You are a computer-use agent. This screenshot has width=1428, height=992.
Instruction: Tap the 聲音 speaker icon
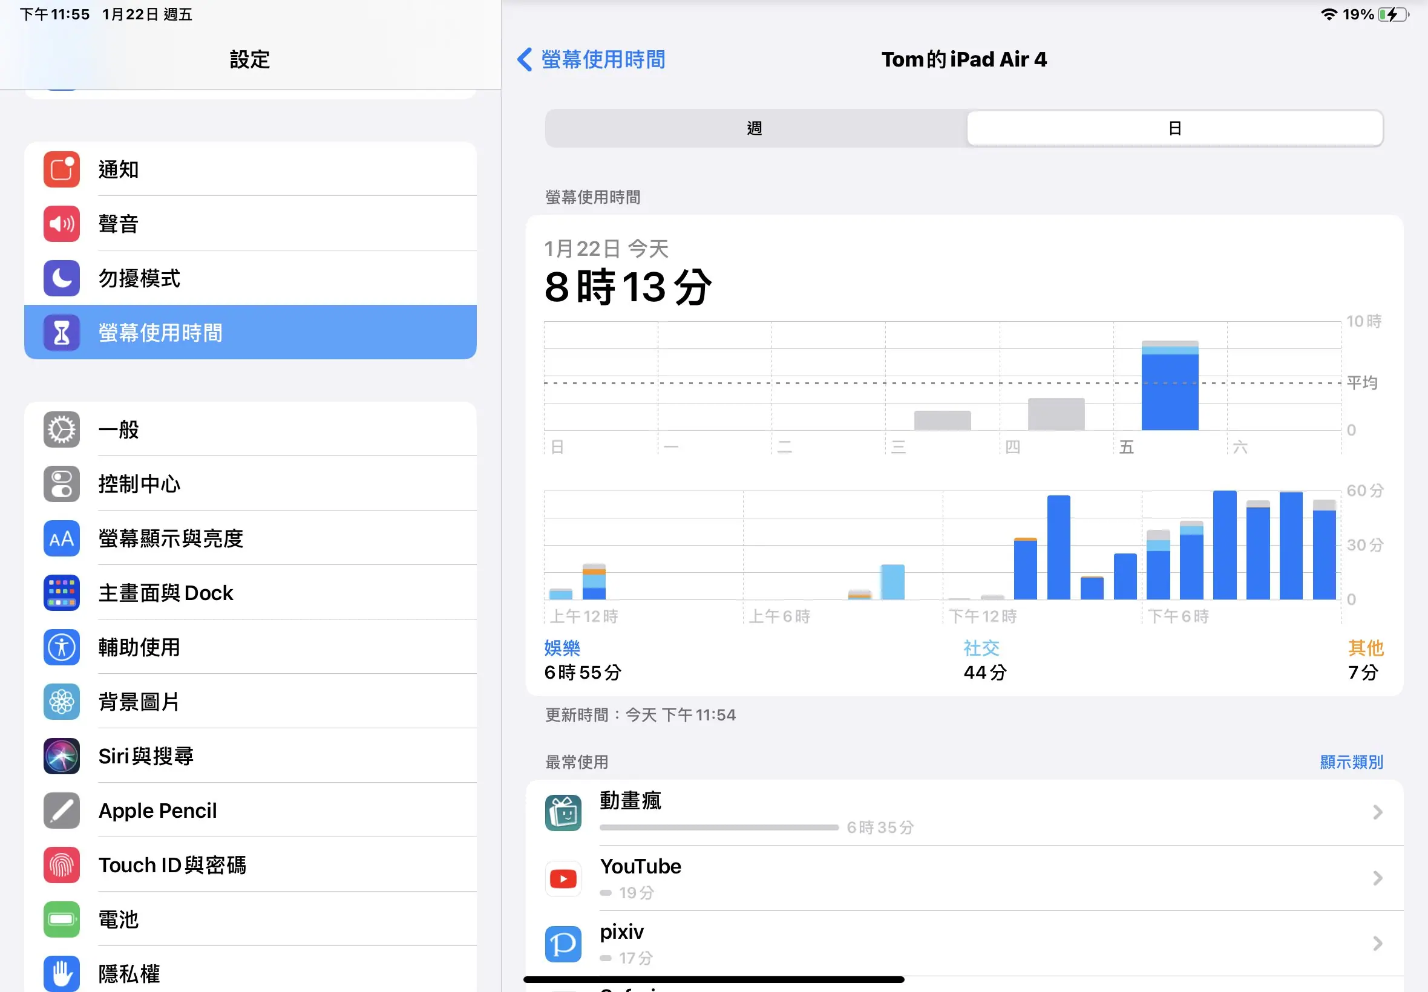pyautogui.click(x=62, y=224)
